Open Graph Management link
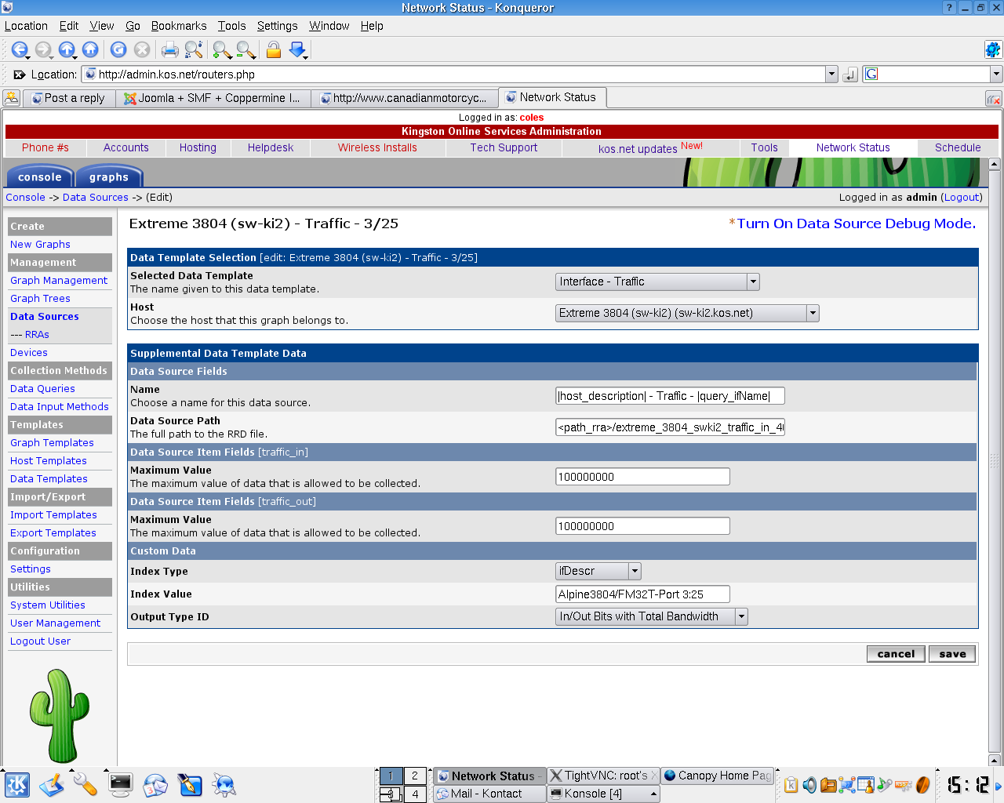Viewport: 1004px width, 803px height. coord(59,280)
